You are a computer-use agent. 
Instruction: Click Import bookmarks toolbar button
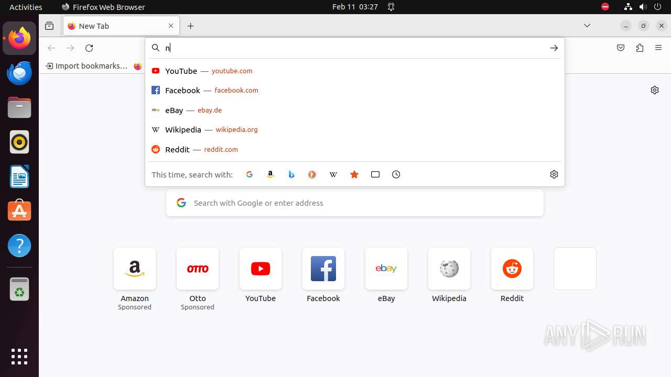[86, 66]
